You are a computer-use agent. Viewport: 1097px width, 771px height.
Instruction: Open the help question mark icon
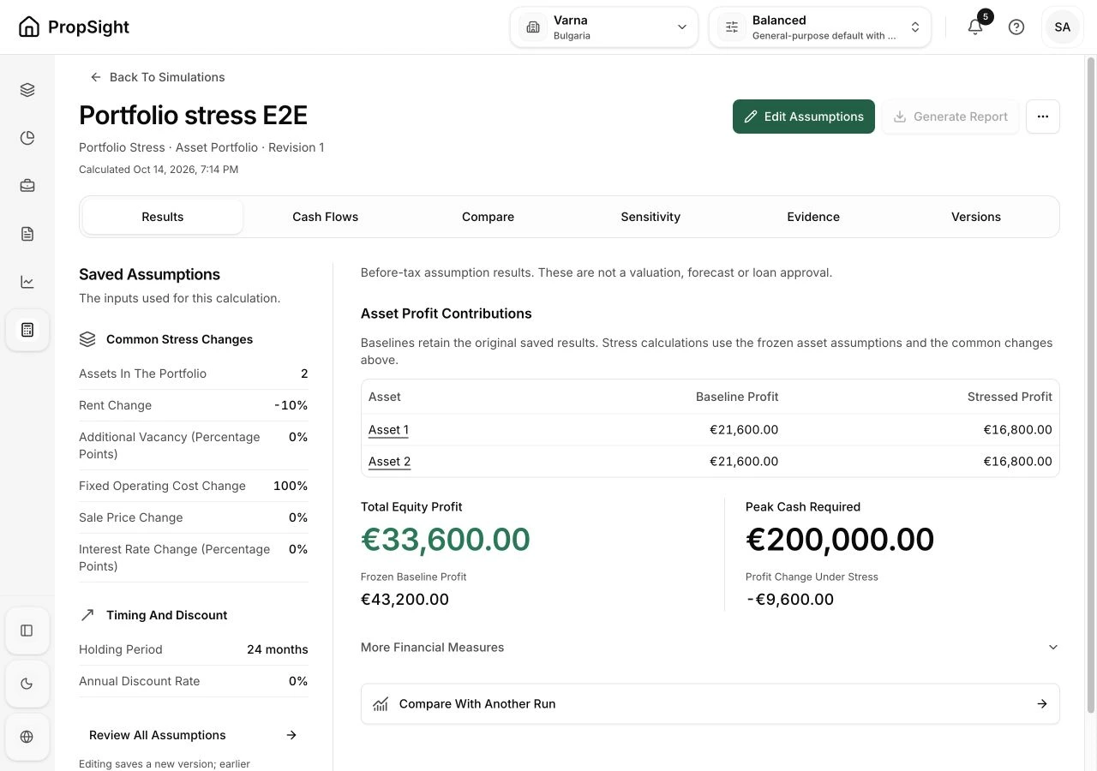tap(1016, 27)
